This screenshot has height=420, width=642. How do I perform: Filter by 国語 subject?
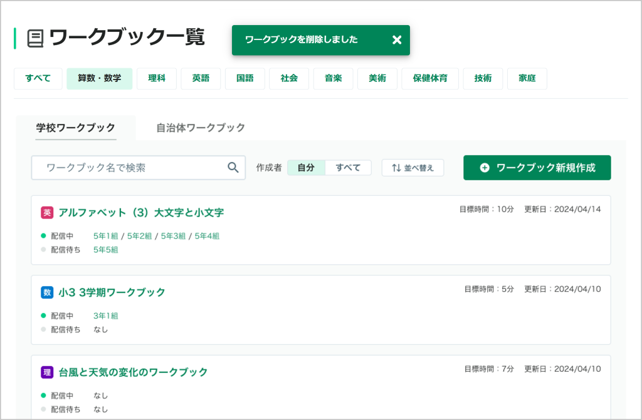pyautogui.click(x=245, y=78)
